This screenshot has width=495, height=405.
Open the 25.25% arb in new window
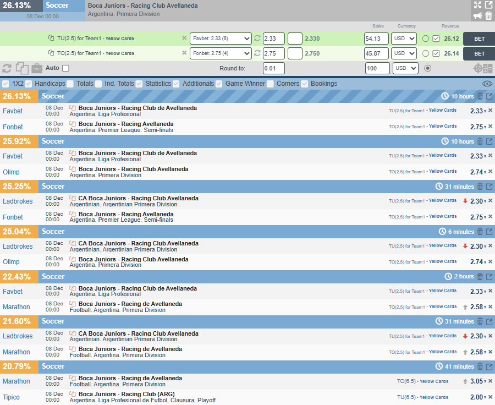point(490,187)
